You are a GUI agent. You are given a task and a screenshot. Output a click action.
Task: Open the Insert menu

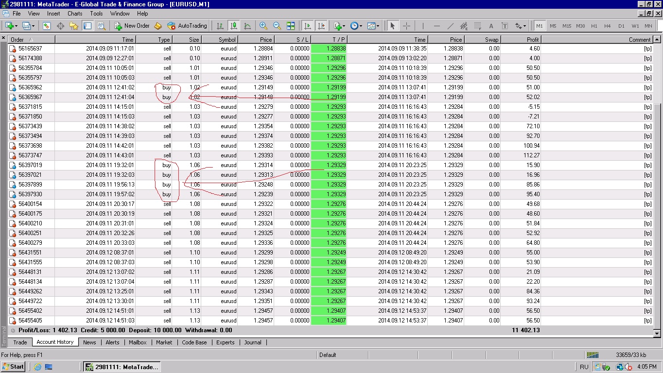[53, 14]
